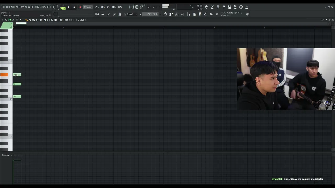Click the undo history circular arrow icon
The width and height of the screenshot is (335, 188).
206,7
